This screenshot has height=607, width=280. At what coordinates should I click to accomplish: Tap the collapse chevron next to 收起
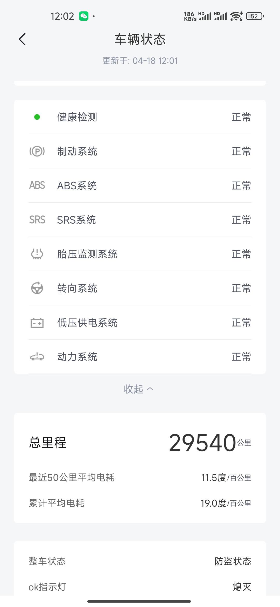pos(150,389)
